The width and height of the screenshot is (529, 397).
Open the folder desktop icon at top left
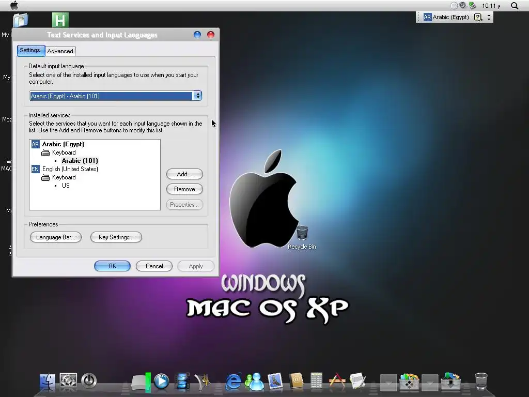point(21,20)
